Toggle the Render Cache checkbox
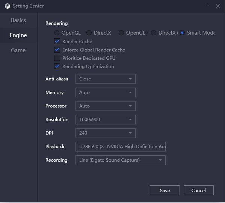225x203 pixels. [x=57, y=41]
